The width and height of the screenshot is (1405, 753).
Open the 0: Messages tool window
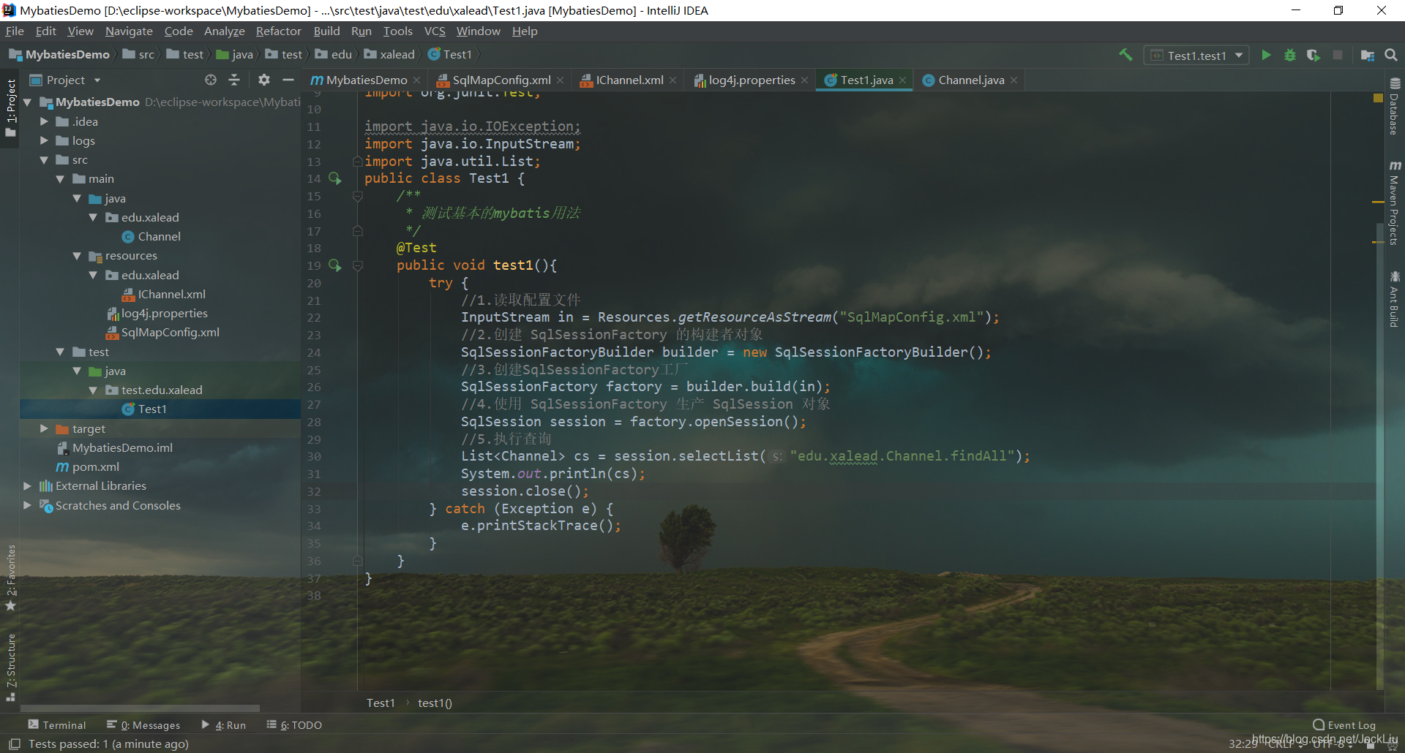(143, 725)
